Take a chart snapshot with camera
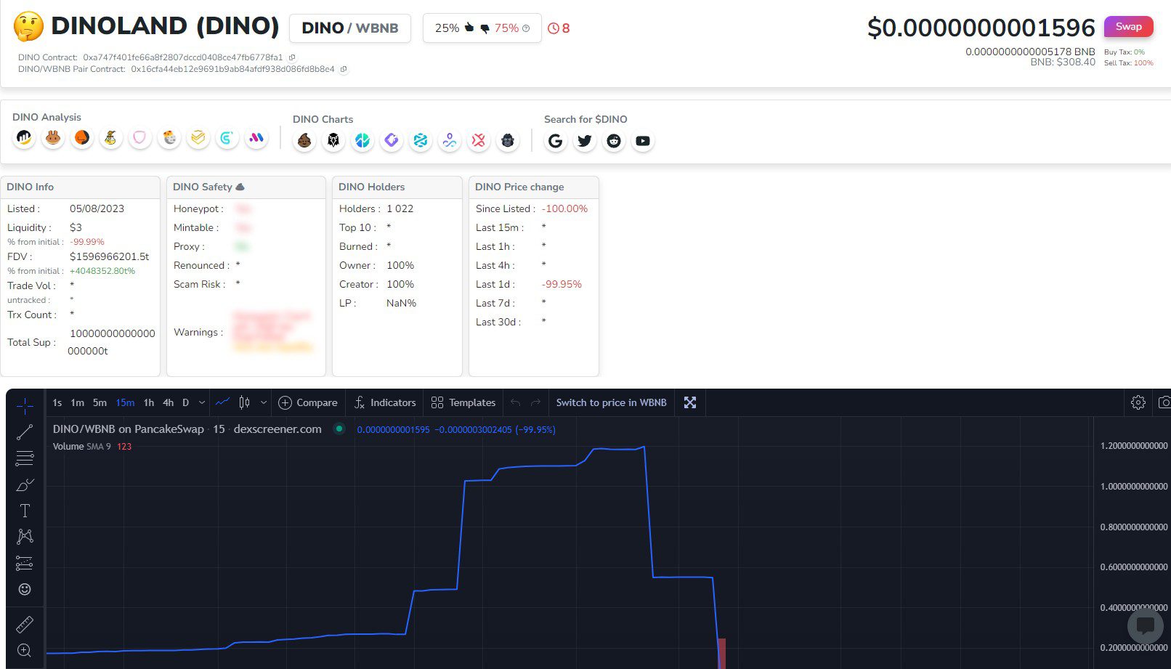Image resolution: width=1171 pixels, height=669 pixels. coord(1164,402)
